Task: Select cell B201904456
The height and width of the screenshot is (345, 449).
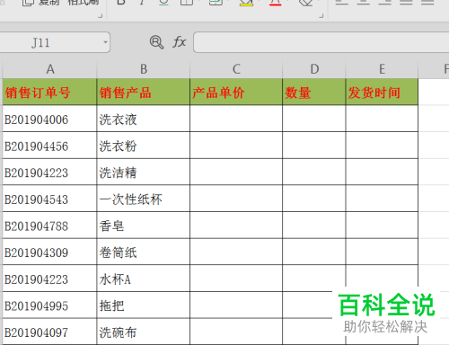Action: [x=49, y=146]
